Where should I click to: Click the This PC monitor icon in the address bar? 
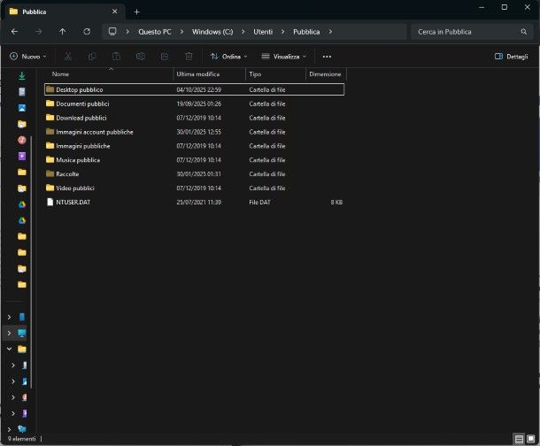coord(112,31)
